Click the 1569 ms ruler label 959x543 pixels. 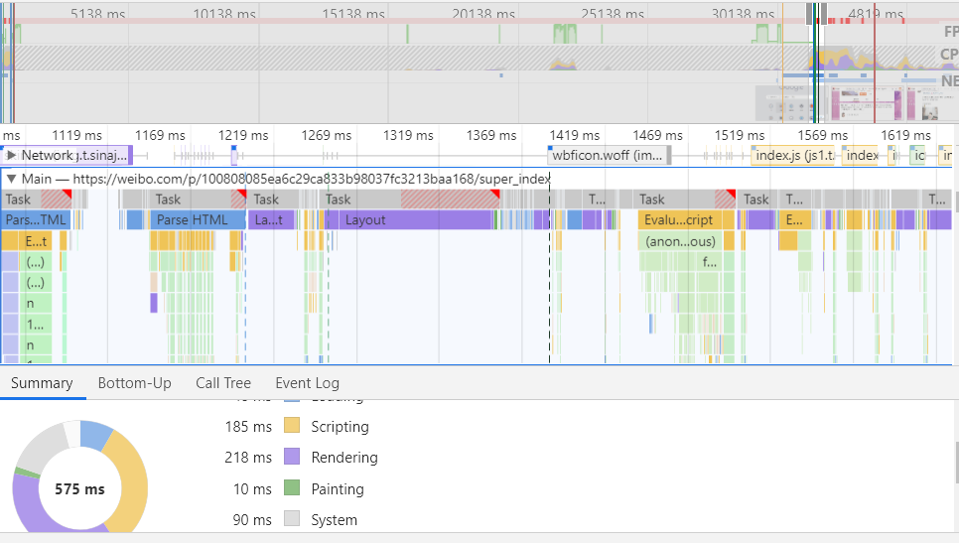[823, 135]
